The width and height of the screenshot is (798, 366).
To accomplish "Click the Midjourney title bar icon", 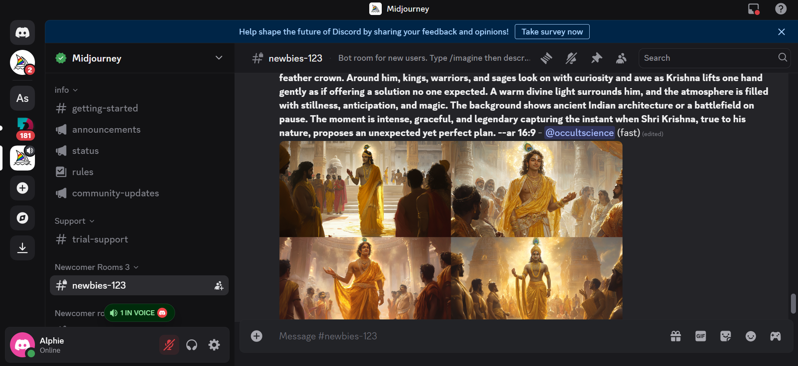I will [375, 9].
